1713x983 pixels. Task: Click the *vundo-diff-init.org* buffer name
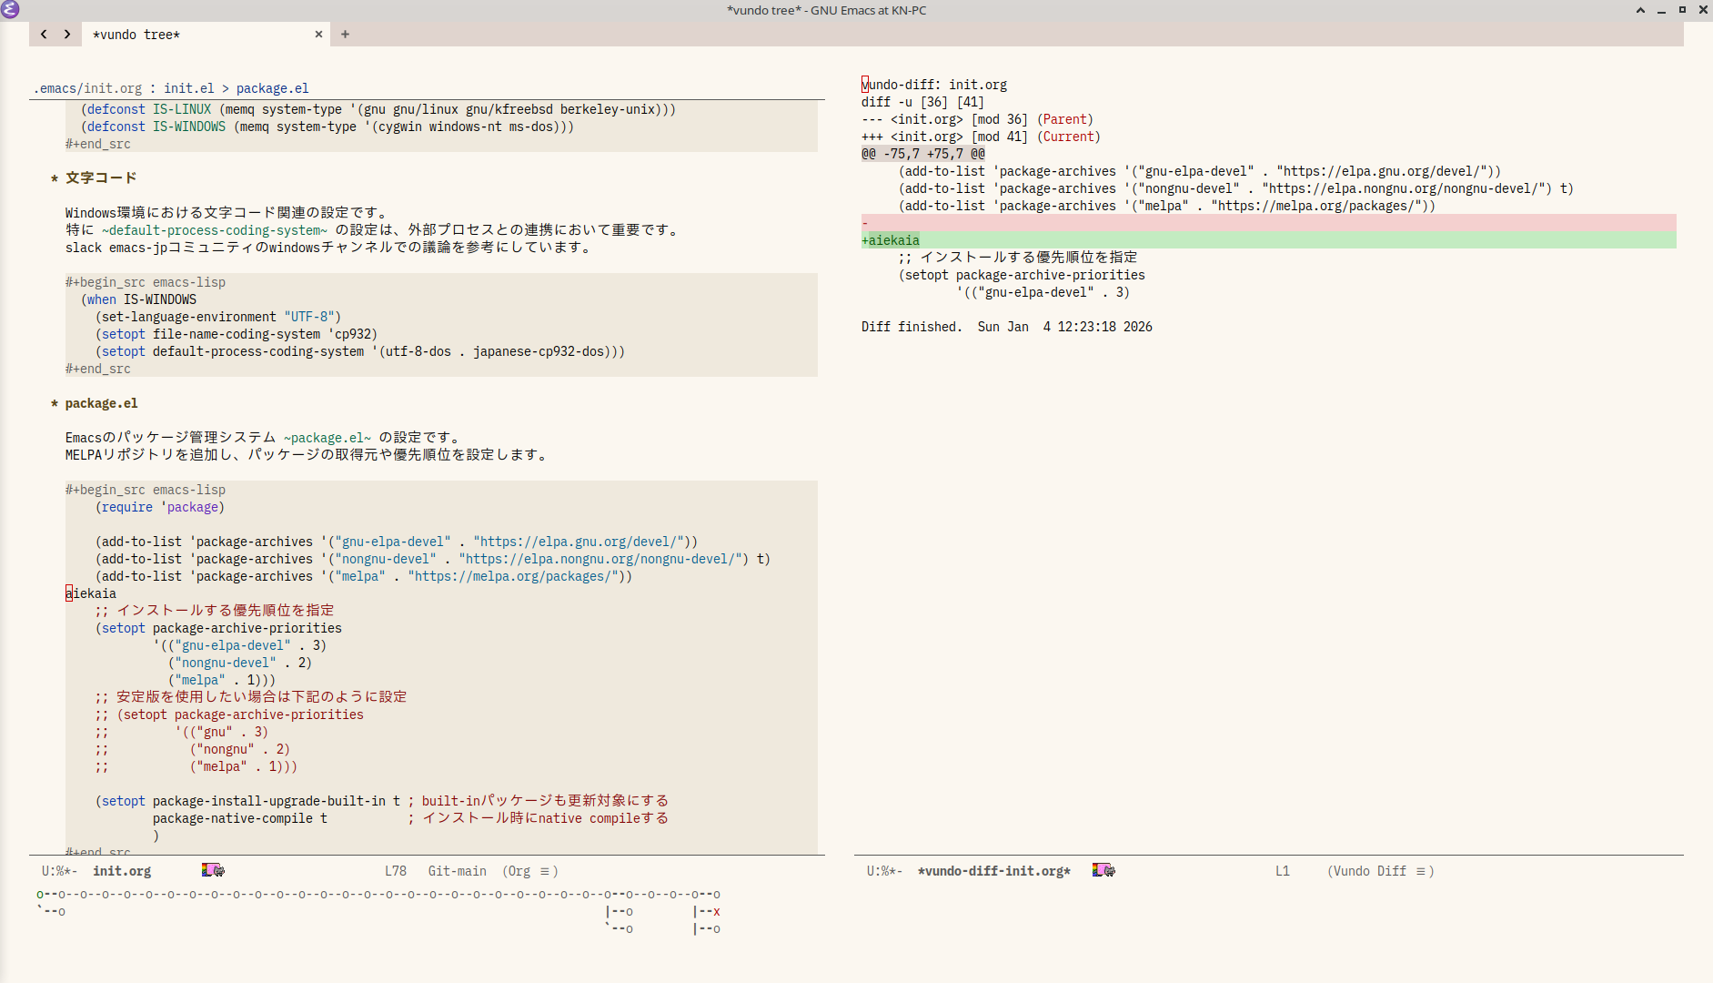point(994,871)
